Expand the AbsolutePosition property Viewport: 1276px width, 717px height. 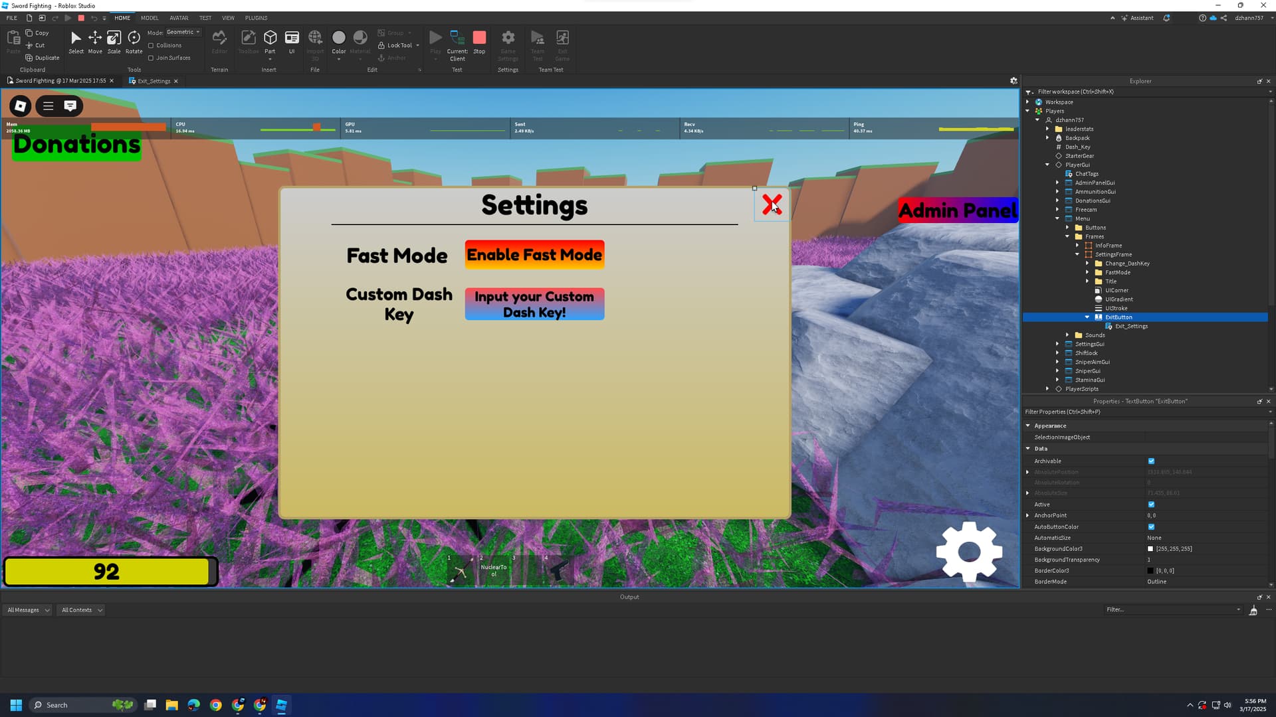point(1028,472)
